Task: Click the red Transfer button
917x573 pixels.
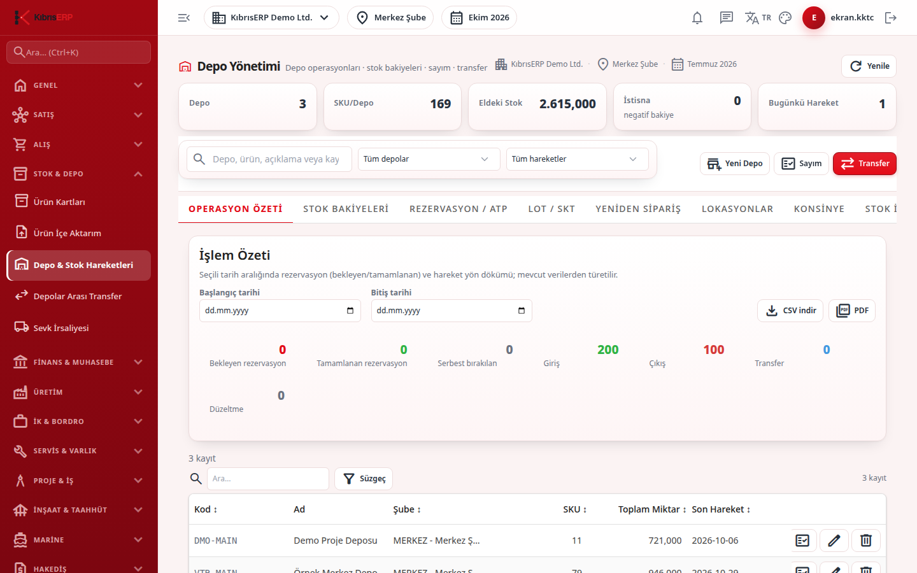Action: tap(865, 164)
